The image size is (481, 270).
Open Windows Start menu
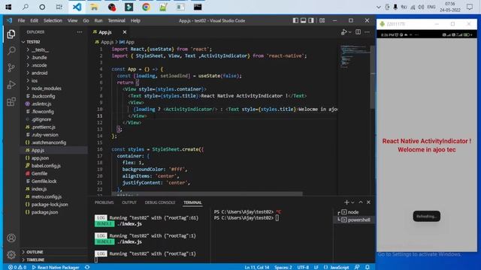8,7
